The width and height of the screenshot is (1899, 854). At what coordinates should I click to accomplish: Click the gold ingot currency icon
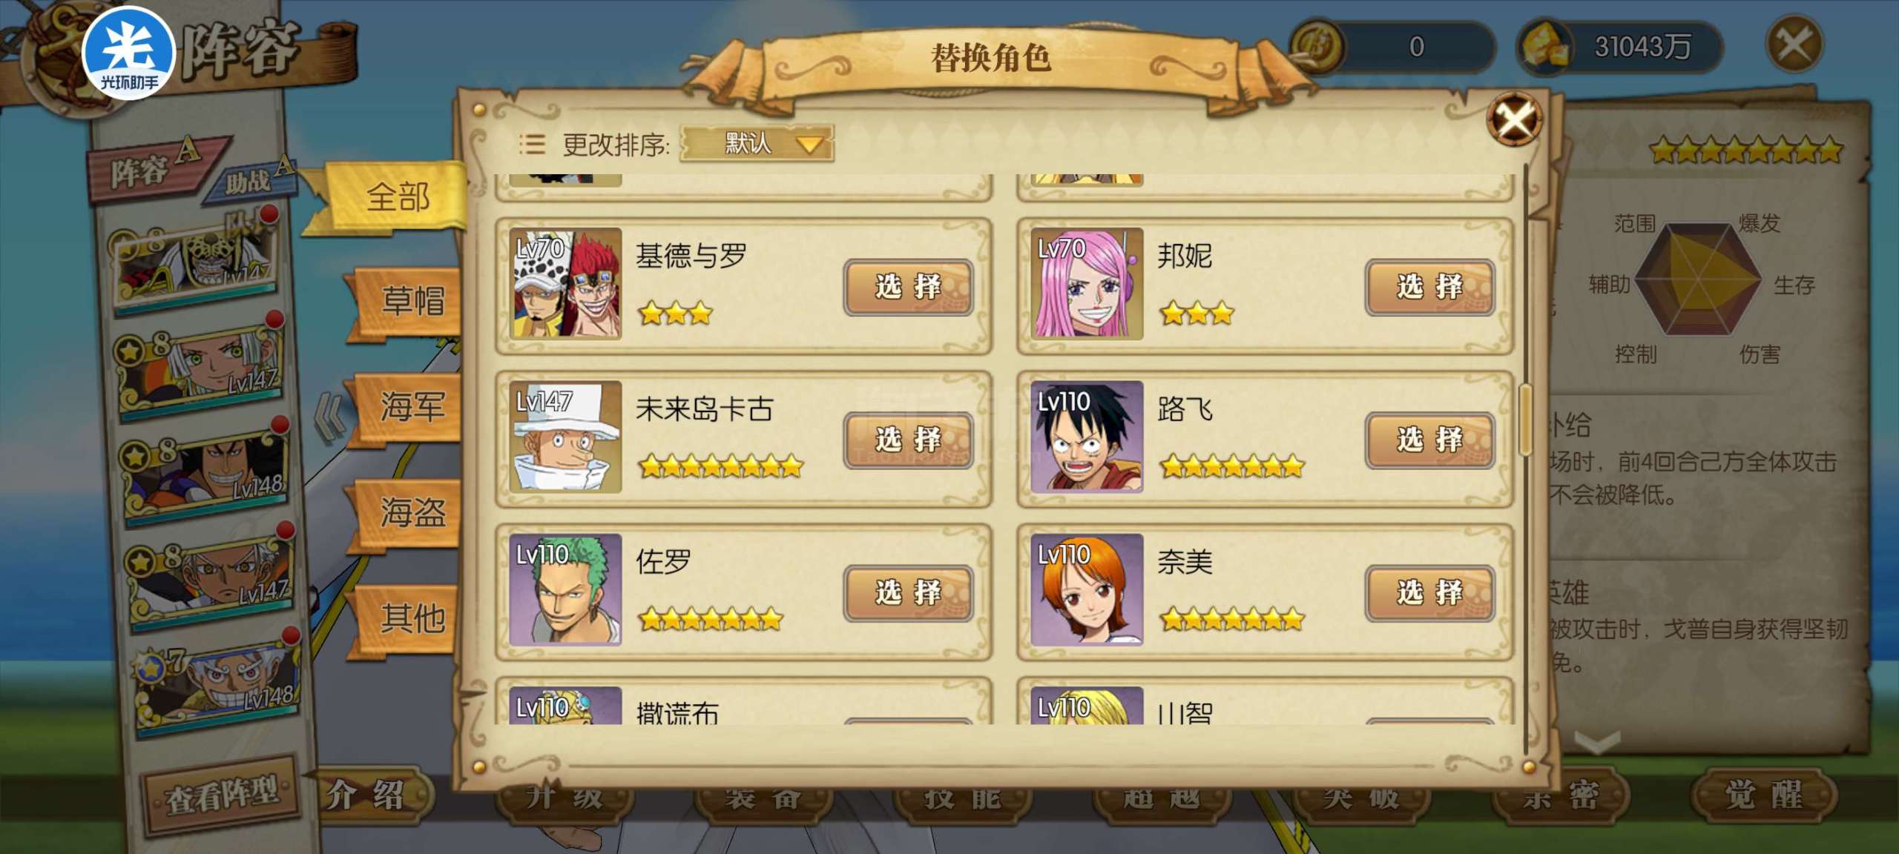pyautogui.click(x=1544, y=47)
